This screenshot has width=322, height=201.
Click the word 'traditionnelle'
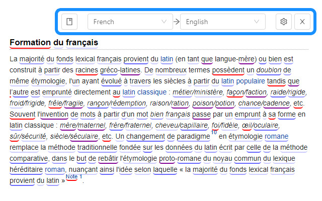(97, 148)
